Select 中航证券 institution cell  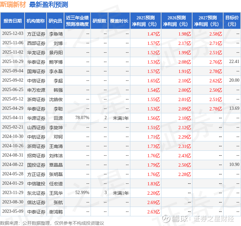click(36, 137)
